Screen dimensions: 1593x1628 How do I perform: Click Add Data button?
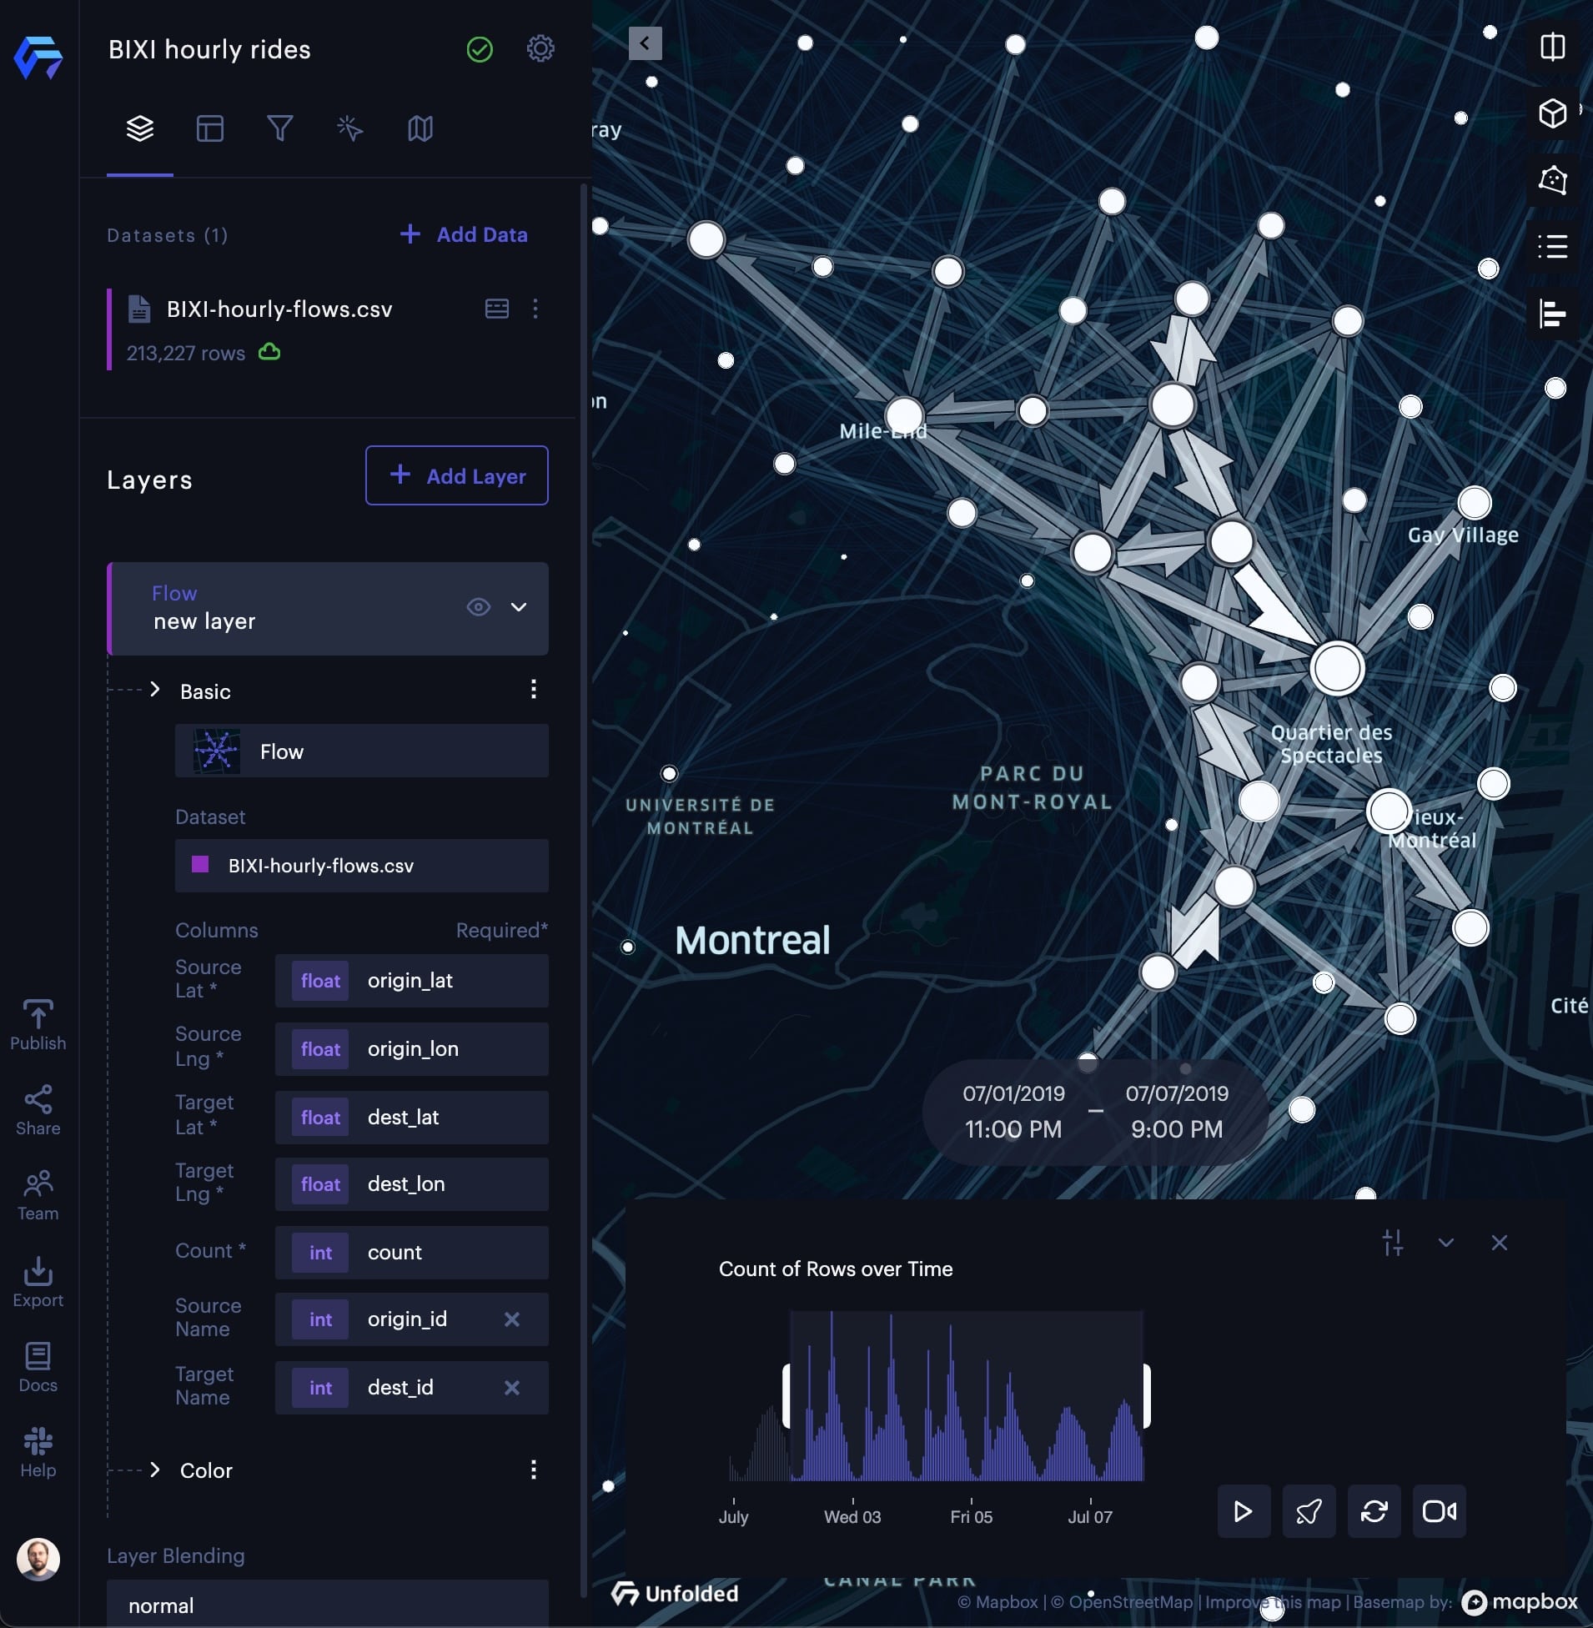point(465,234)
